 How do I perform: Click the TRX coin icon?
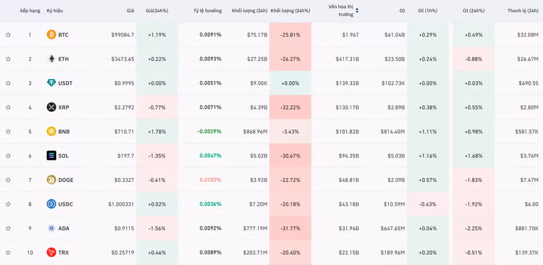coord(51,252)
